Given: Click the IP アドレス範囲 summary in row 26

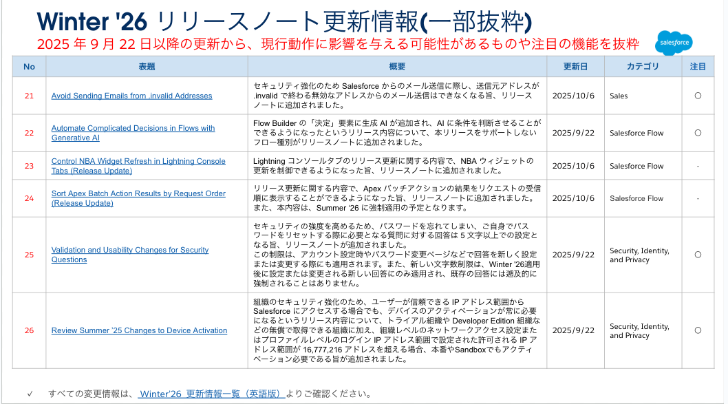Looking at the screenshot, I should coord(396,330).
